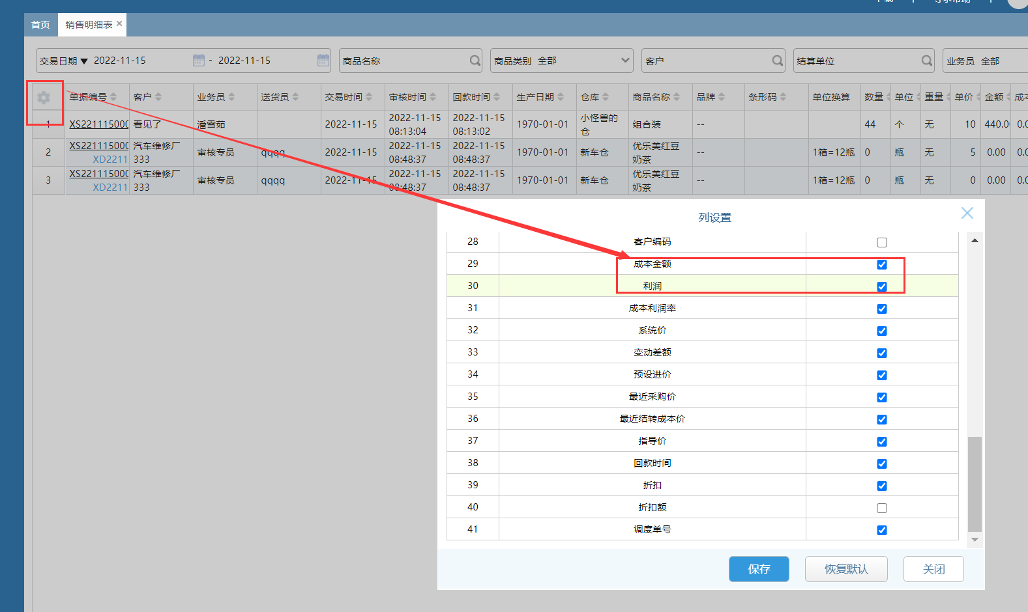Image resolution: width=1028 pixels, height=612 pixels.
Task: Select 回款时间 row in column list
Action: [x=702, y=463]
